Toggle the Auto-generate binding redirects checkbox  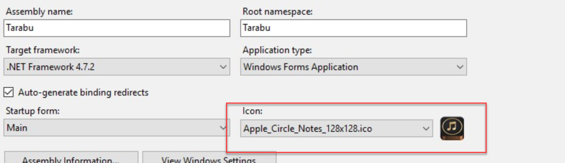[8, 92]
